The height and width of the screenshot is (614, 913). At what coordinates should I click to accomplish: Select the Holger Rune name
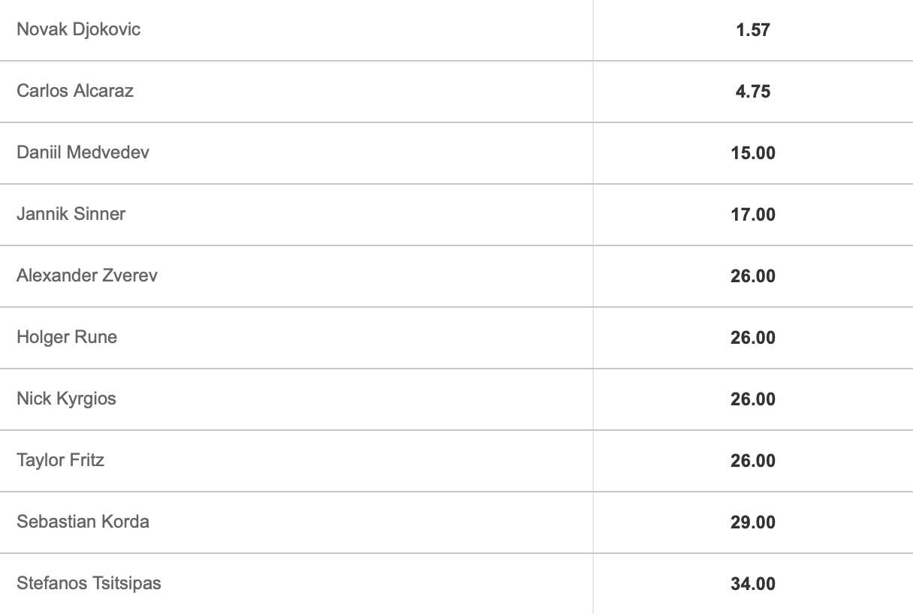67,338
